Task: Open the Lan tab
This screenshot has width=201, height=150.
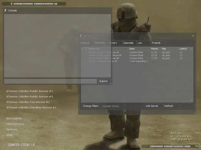Action: [140, 43]
